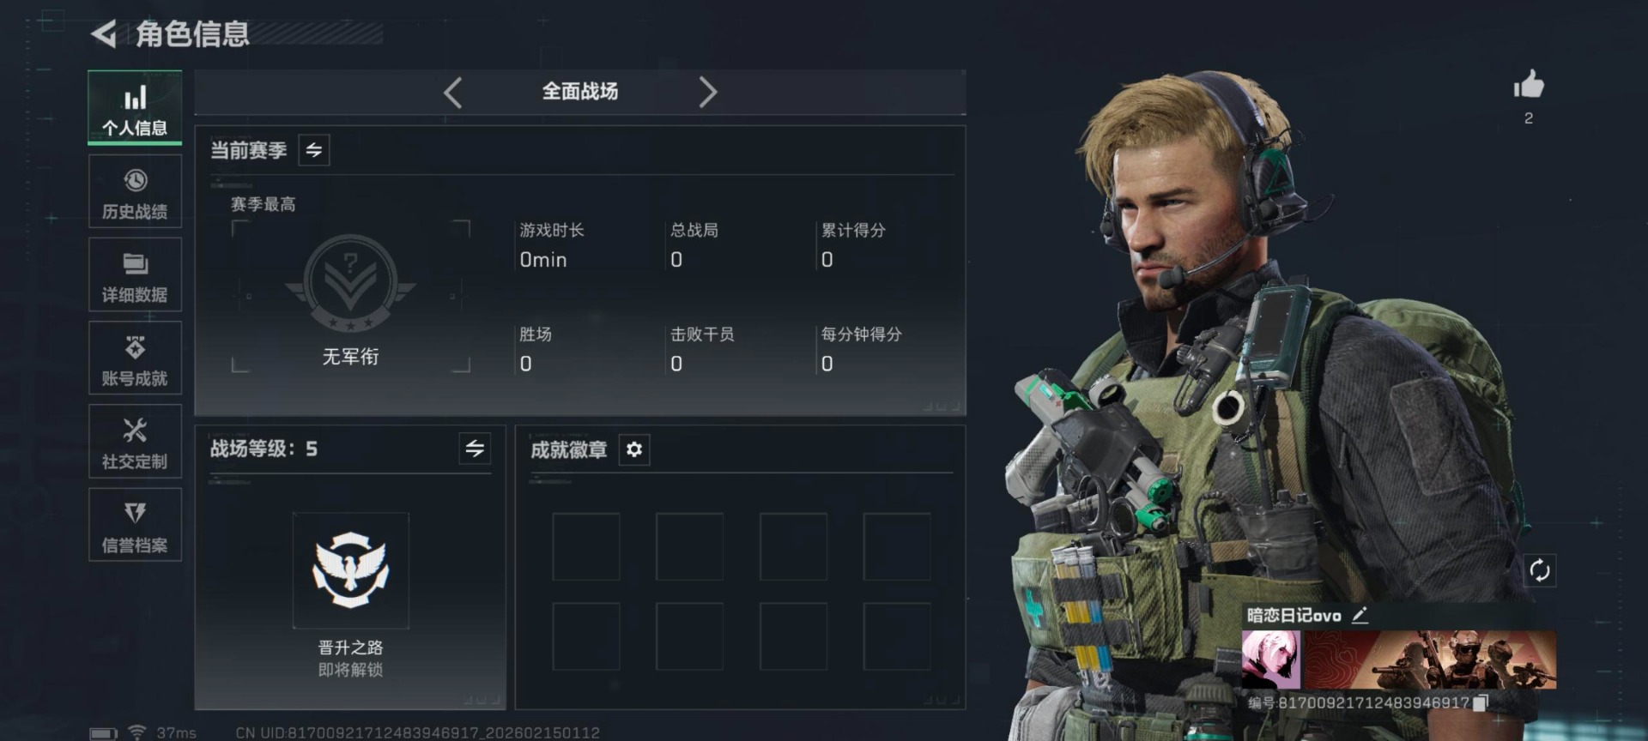Open 社交定制 customization
The width and height of the screenshot is (1648, 741).
(135, 441)
